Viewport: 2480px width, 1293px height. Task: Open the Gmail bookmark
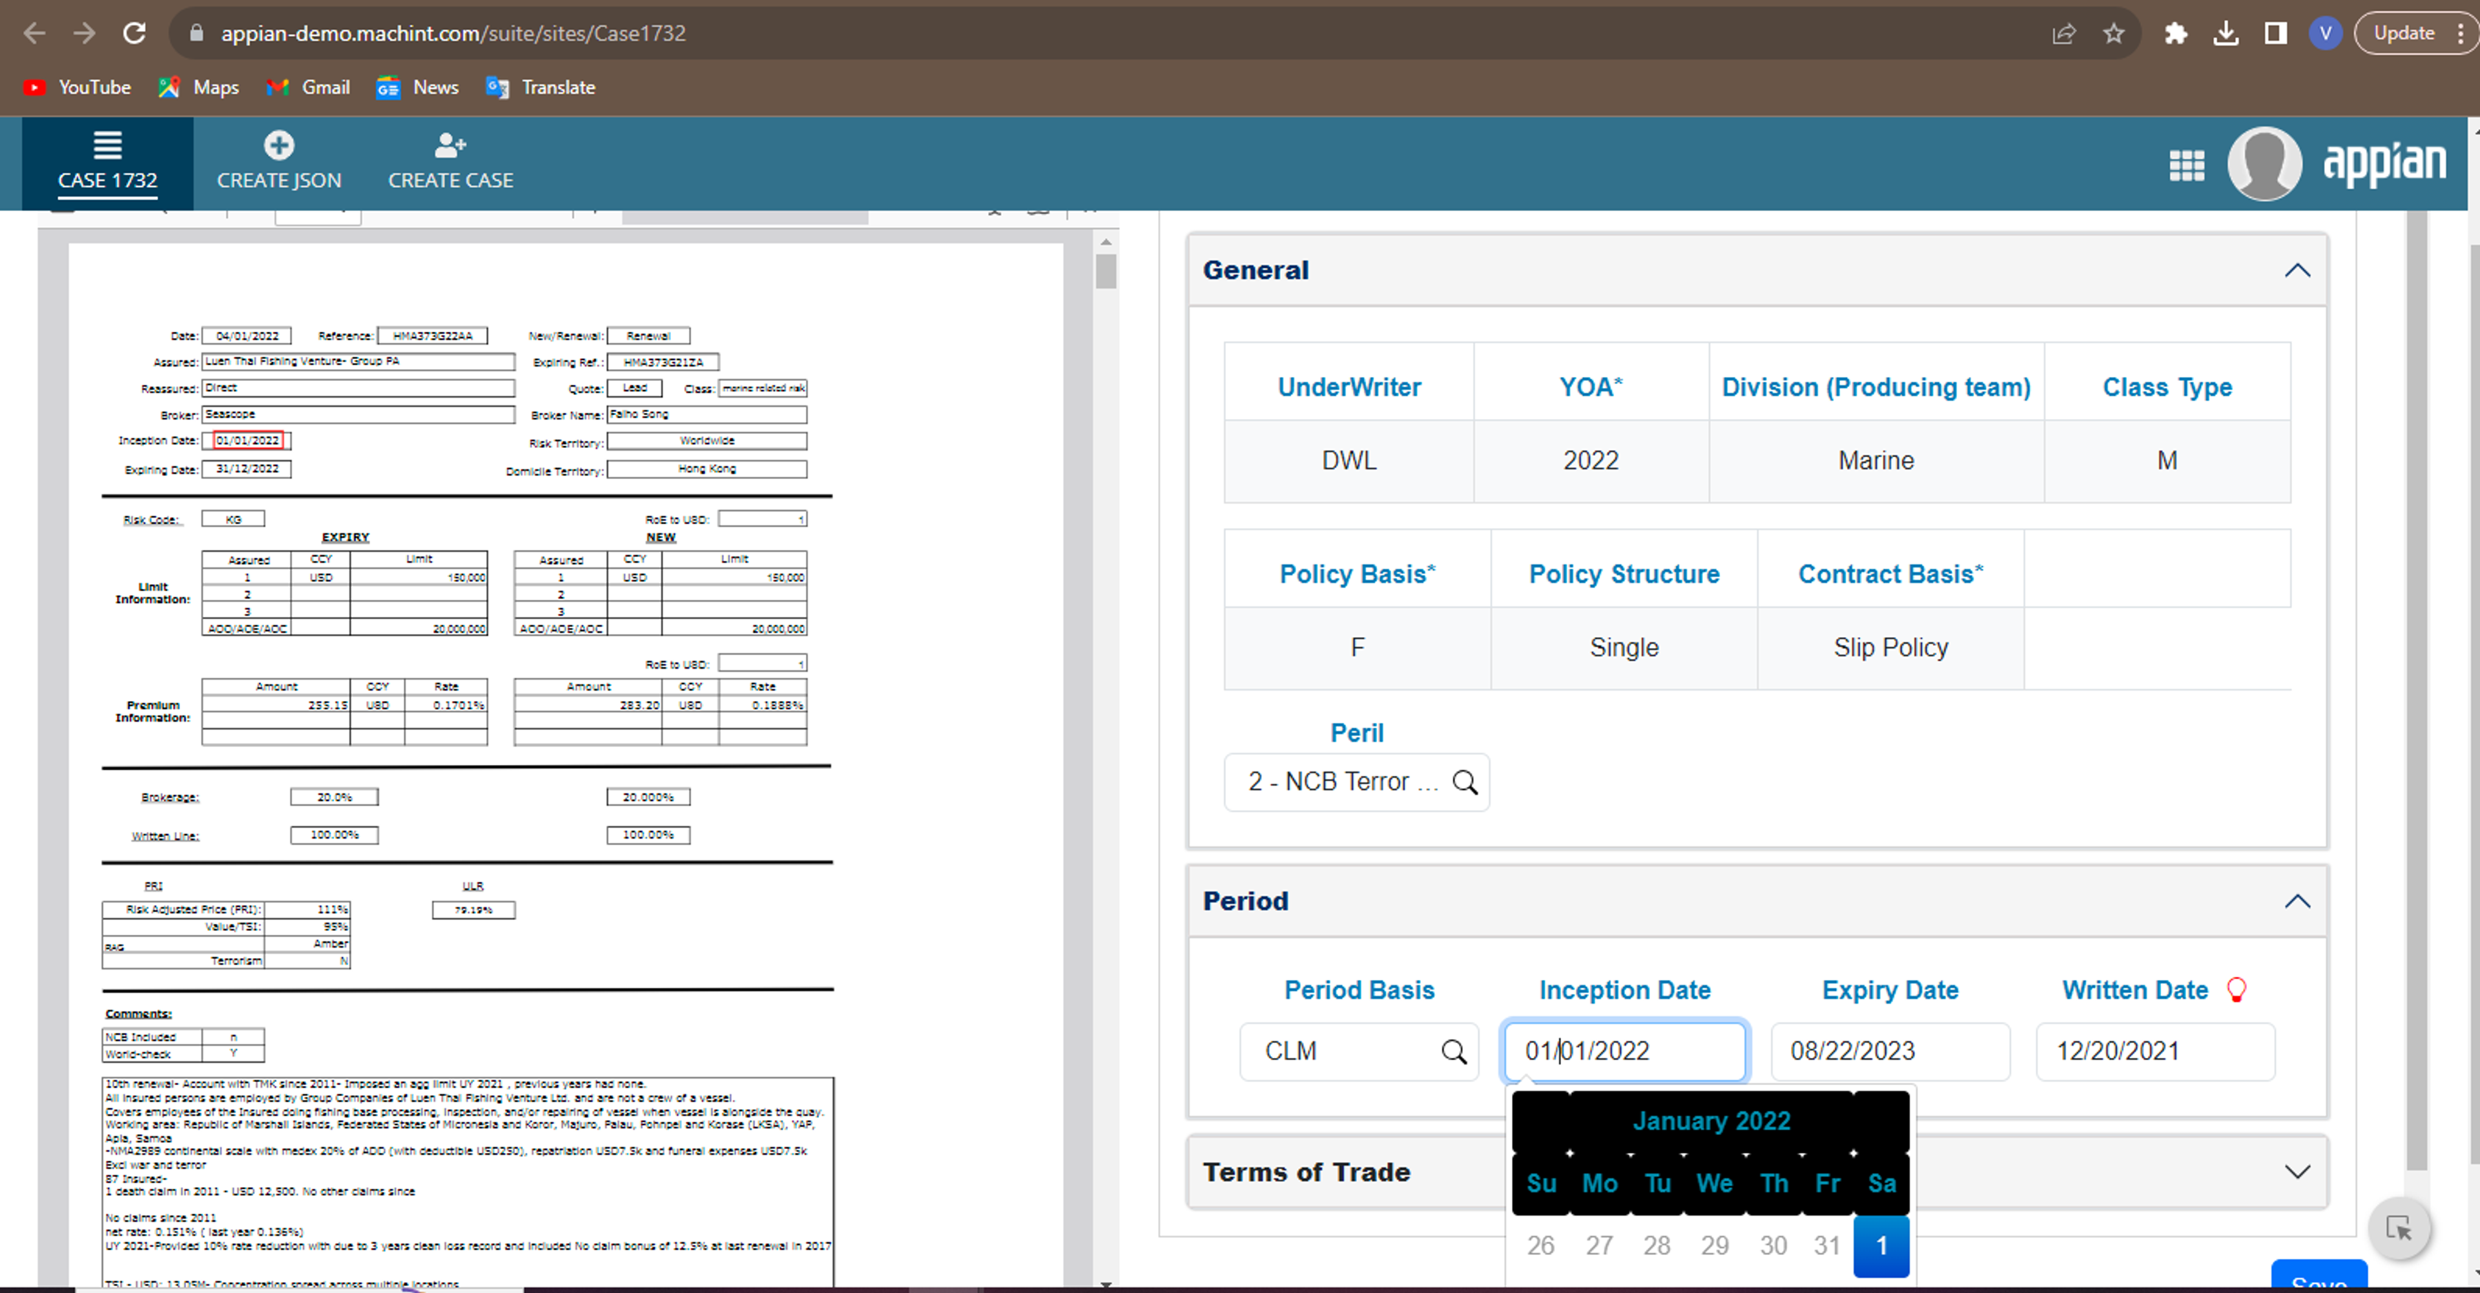308,88
